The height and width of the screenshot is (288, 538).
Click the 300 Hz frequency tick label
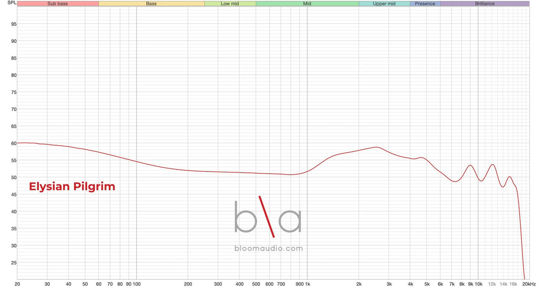pos(218,284)
